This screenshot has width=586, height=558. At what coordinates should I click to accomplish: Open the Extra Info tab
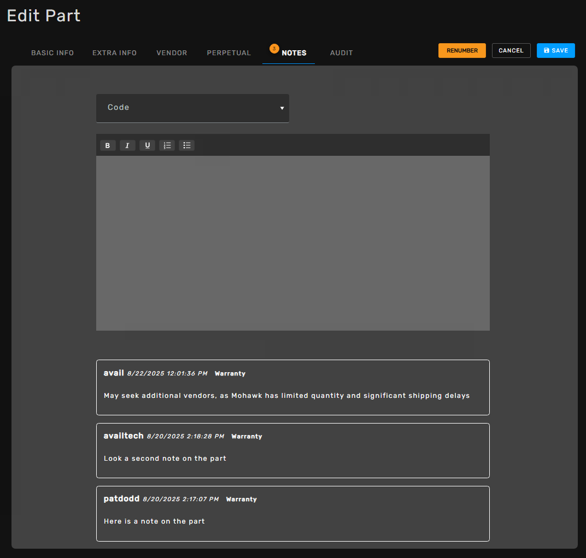pos(114,53)
